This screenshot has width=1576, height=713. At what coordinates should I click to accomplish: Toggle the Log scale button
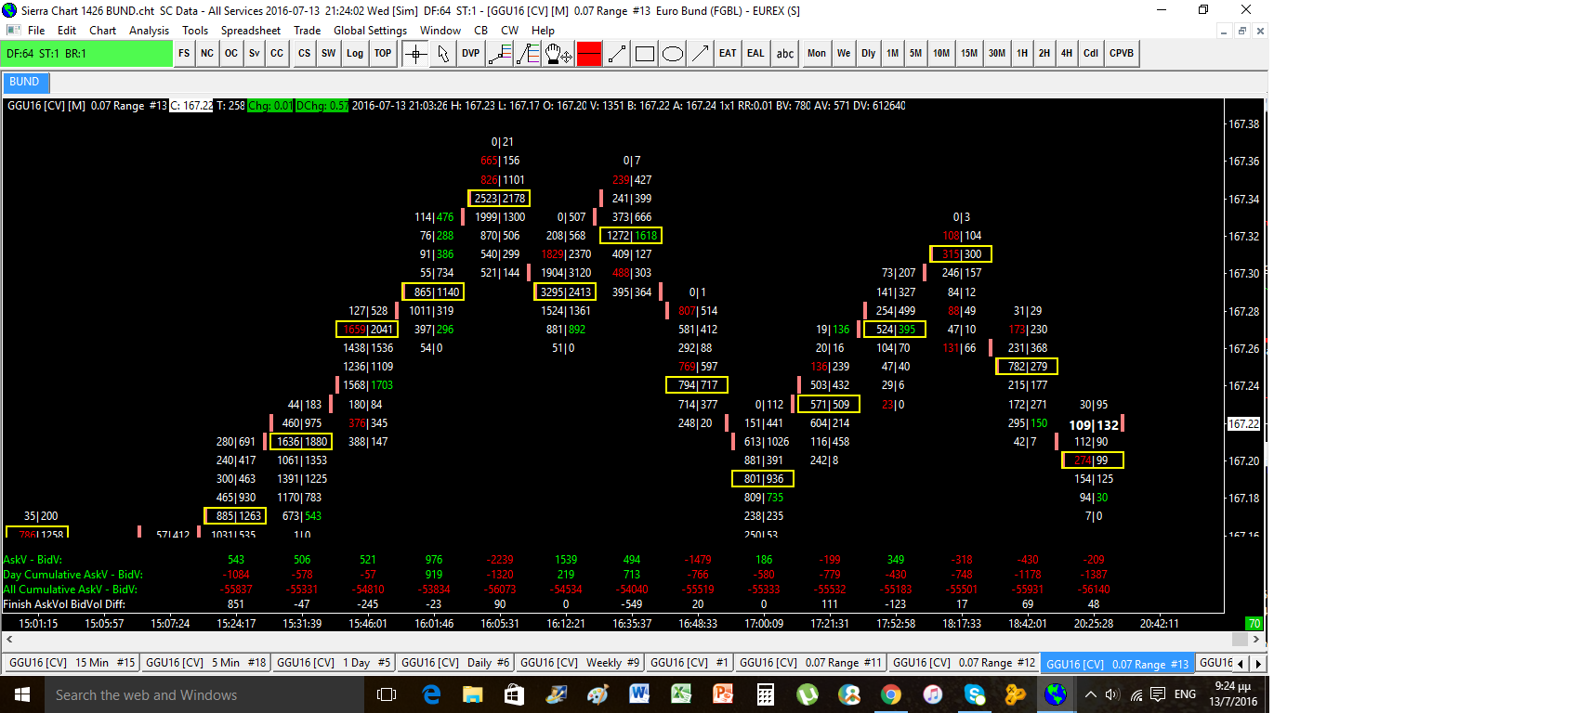355,54
